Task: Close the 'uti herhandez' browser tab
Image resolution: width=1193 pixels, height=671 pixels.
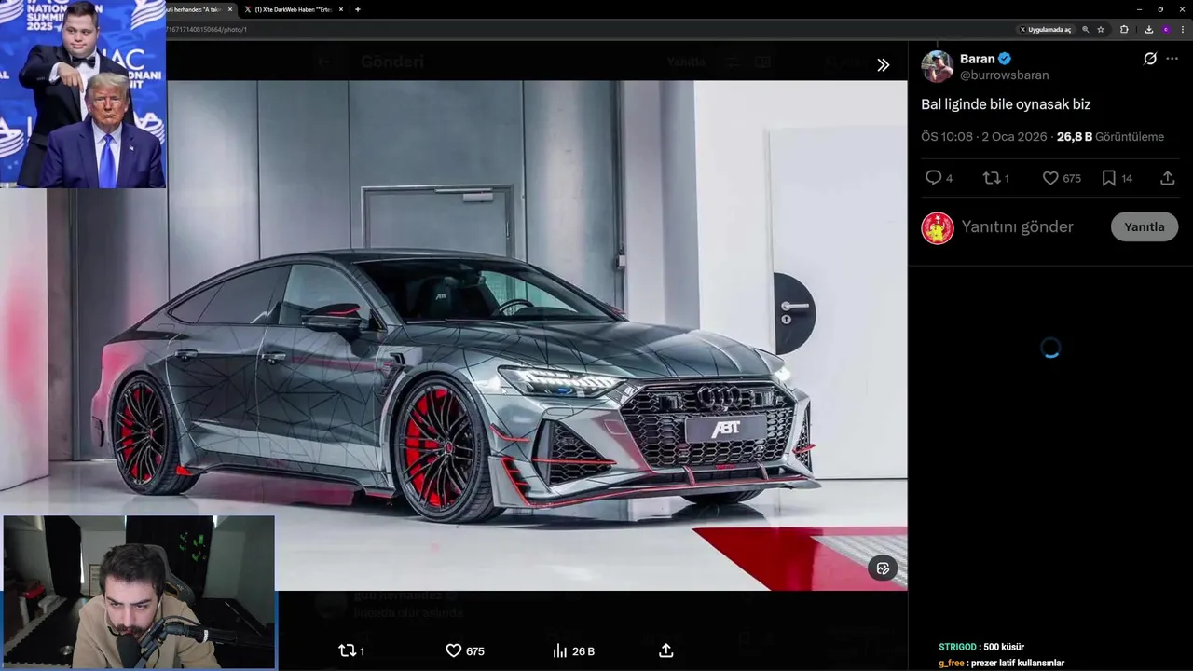Action: click(230, 9)
